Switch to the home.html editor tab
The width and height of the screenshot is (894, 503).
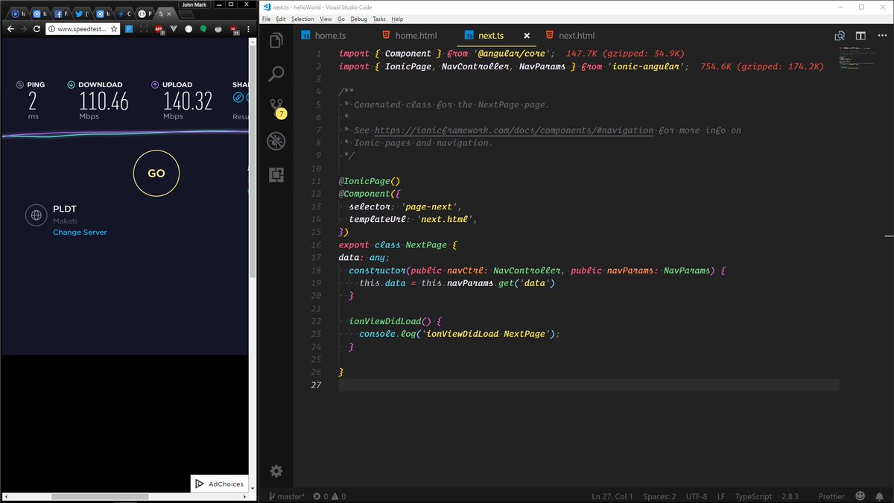[409, 36]
